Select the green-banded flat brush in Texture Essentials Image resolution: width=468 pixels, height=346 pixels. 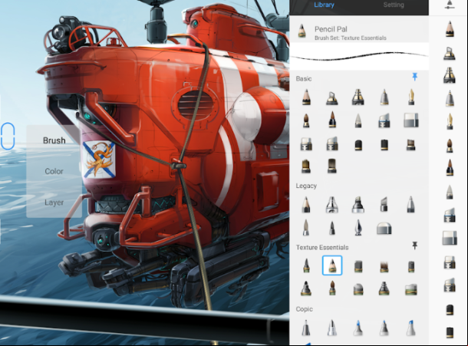tap(411, 289)
